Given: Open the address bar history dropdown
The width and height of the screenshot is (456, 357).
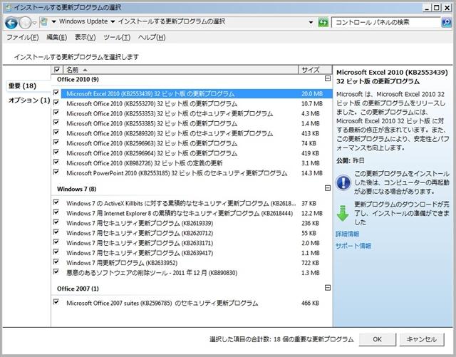Looking at the screenshot, I should point(311,22).
